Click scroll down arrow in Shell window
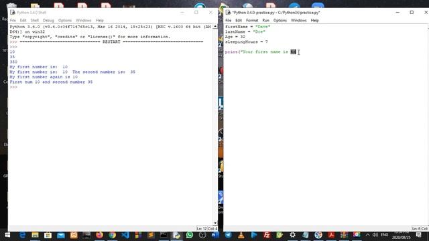This screenshot has height=241, width=429. (215, 223)
